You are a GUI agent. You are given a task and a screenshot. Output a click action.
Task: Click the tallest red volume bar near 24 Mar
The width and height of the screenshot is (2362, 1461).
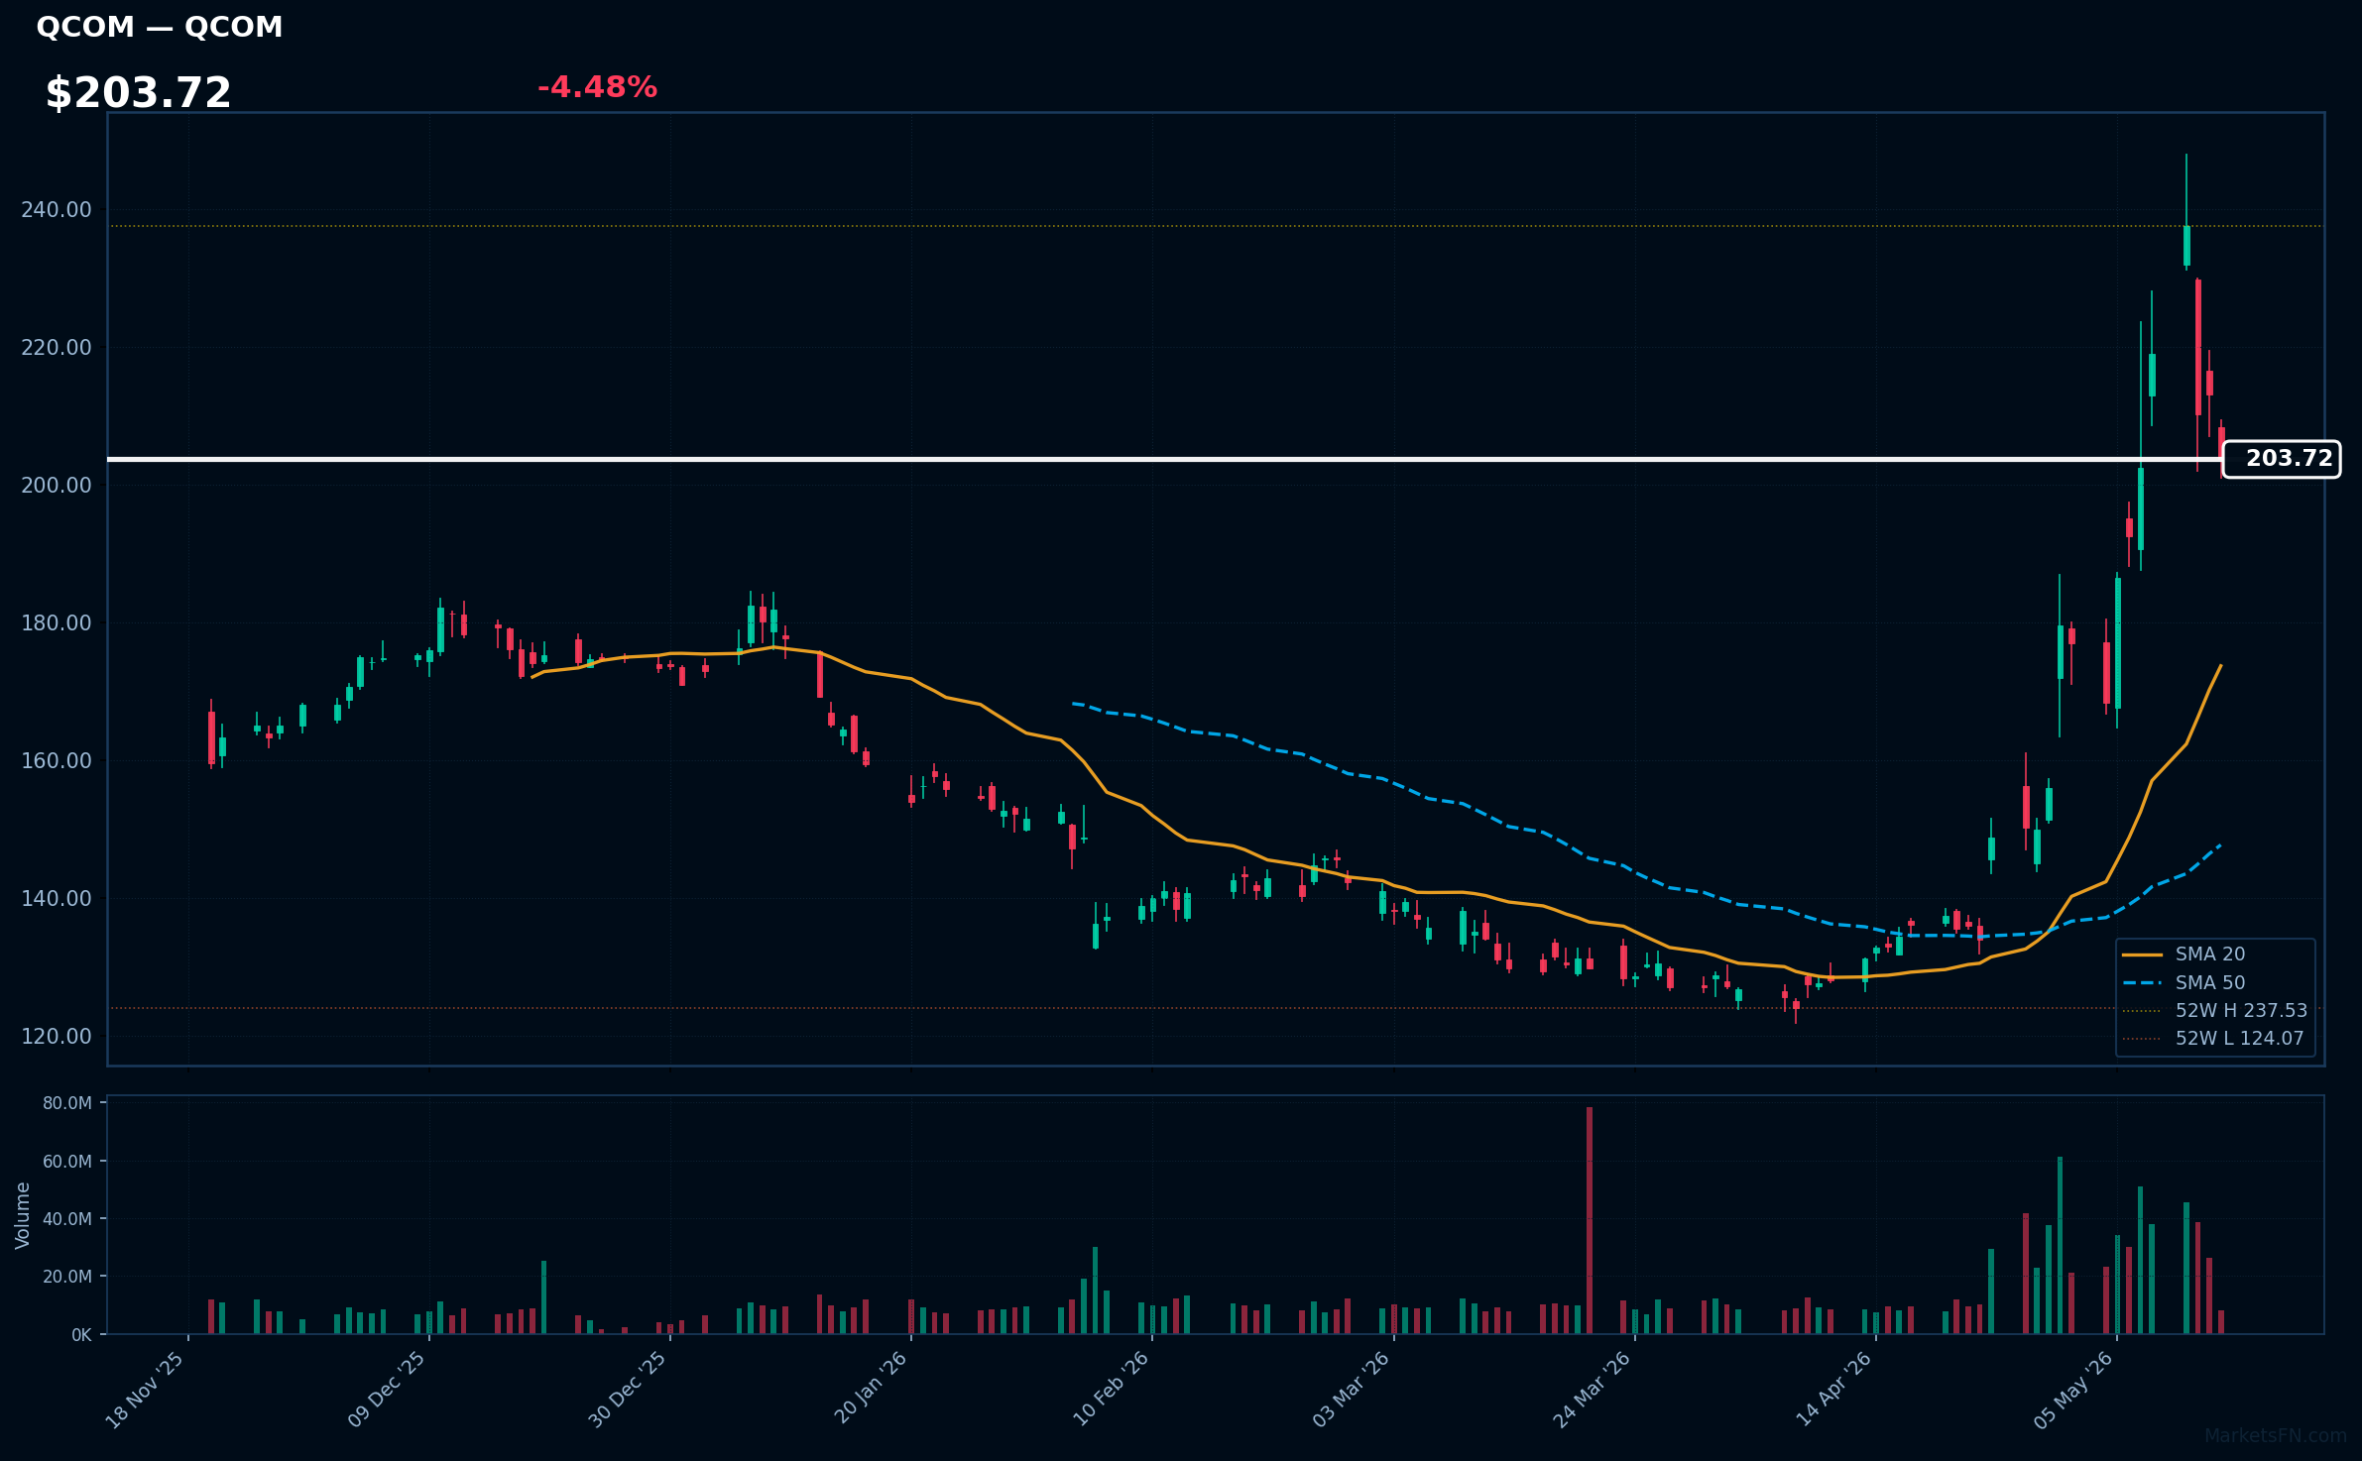(x=1590, y=1220)
